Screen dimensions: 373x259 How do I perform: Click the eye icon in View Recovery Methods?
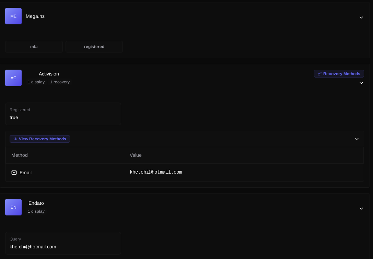click(15, 139)
